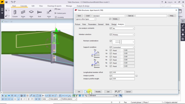Click the Longitudinal member offset input field
Screen dimensions: 185x104
[x=123, y=72]
